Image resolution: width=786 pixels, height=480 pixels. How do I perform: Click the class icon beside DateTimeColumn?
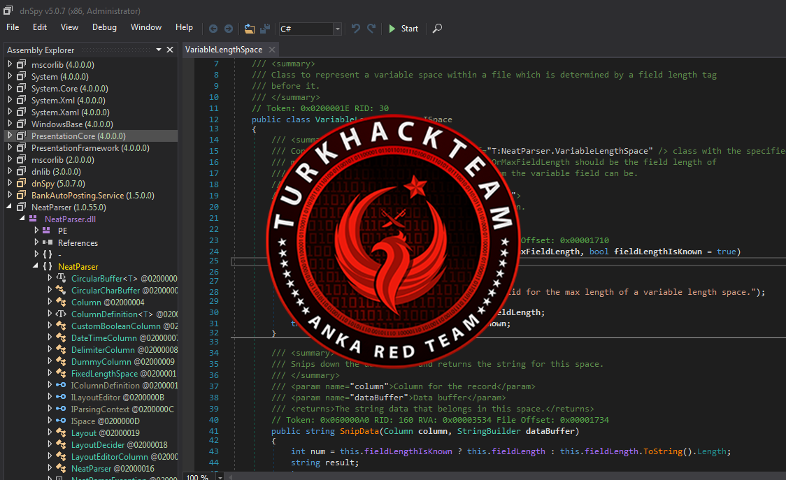(61, 337)
